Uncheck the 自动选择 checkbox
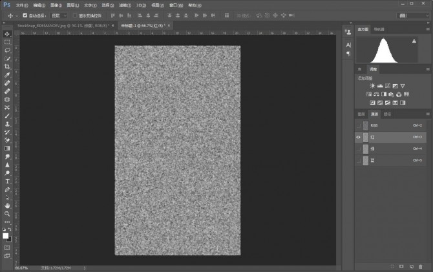Screen dimensions: 433x272 click(25, 14)
